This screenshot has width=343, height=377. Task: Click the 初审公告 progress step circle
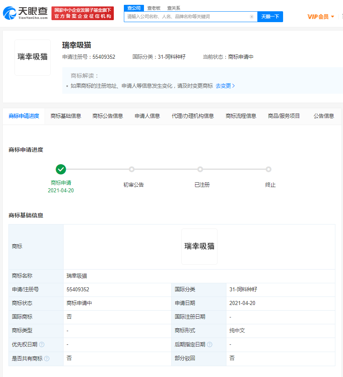132,169
